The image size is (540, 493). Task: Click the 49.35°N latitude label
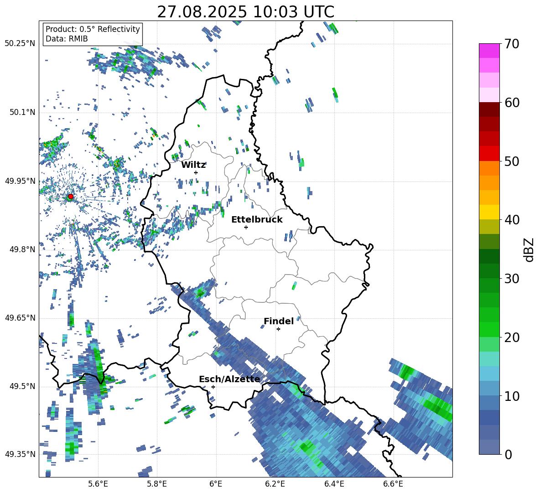pyautogui.click(x=20, y=454)
